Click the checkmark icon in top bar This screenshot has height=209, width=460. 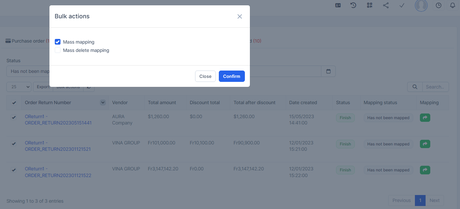click(402, 5)
